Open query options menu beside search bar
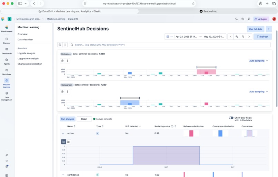 click(x=65, y=45)
